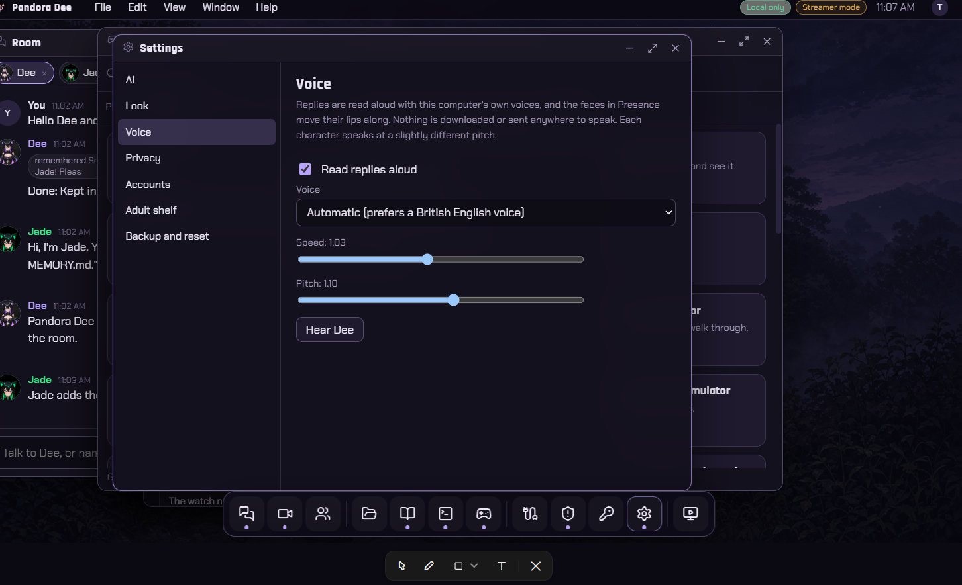The image size is (962, 585).
Task: Toggle Streamer mode badge
Action: click(831, 7)
